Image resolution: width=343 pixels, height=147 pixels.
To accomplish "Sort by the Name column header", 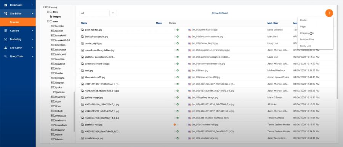I will (x=84, y=23).
